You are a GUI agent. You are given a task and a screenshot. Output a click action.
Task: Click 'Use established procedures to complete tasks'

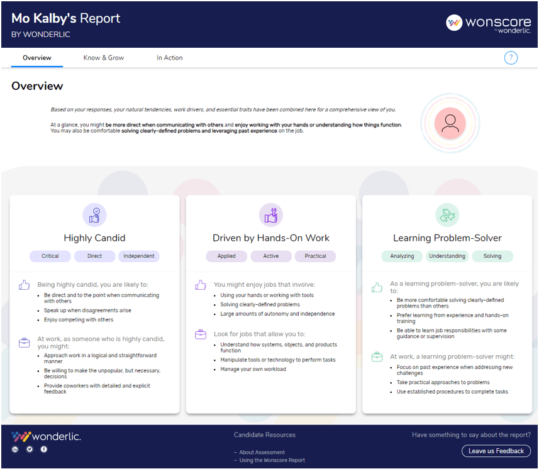(452, 391)
